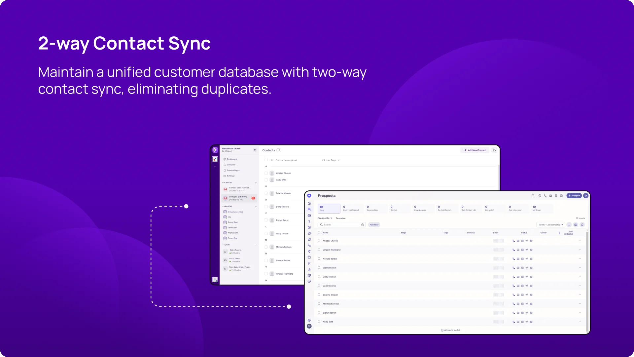The image size is (634, 357).
Task: Sort by Last contacted column header
Action: [568, 233]
